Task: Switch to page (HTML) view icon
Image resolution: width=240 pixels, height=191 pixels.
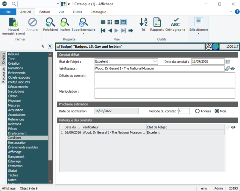Action: pos(117,22)
